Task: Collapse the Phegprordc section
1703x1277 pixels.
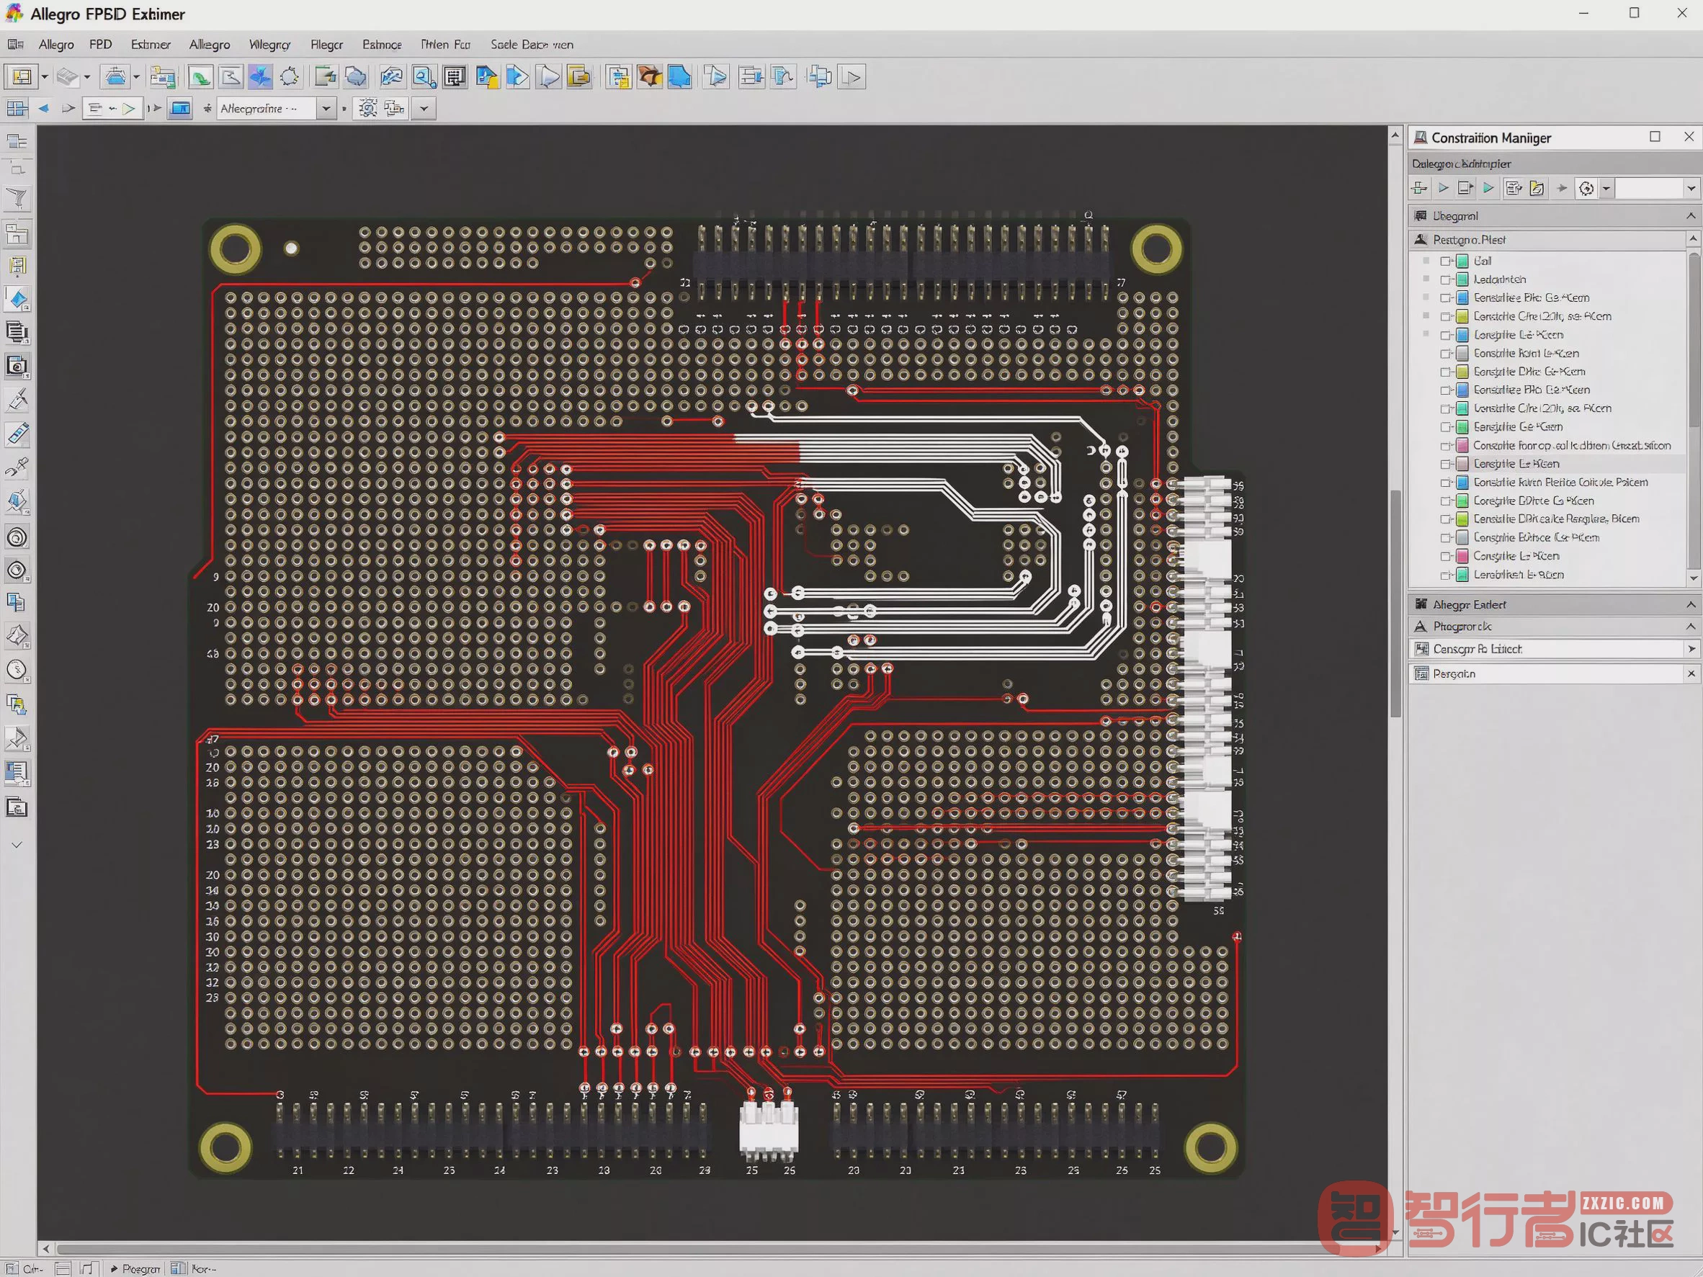Action: (1691, 627)
